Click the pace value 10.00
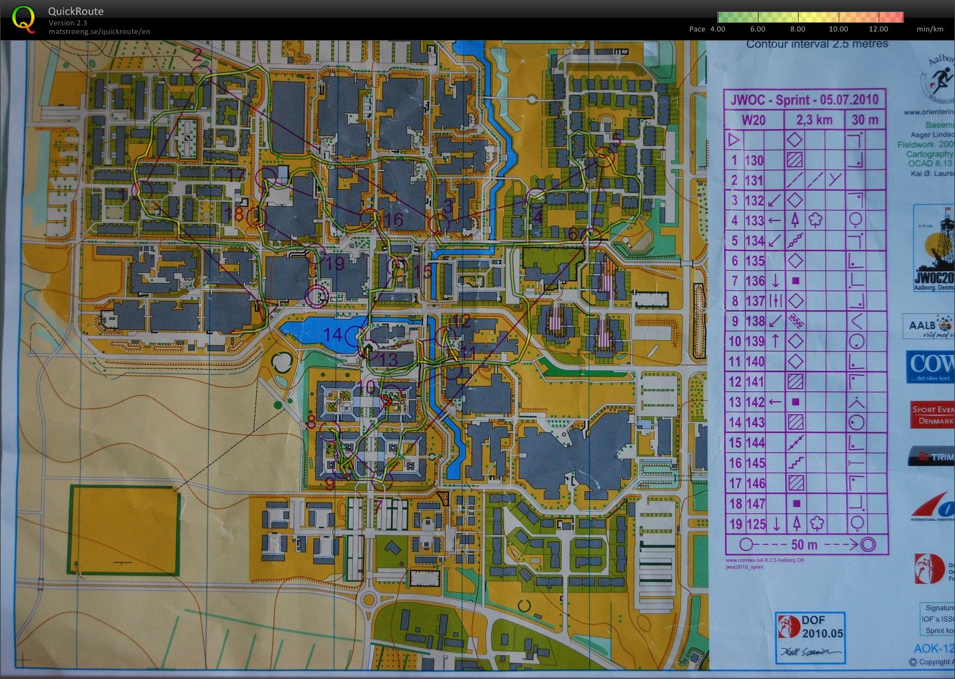Screen dimensions: 955x679 point(838,29)
